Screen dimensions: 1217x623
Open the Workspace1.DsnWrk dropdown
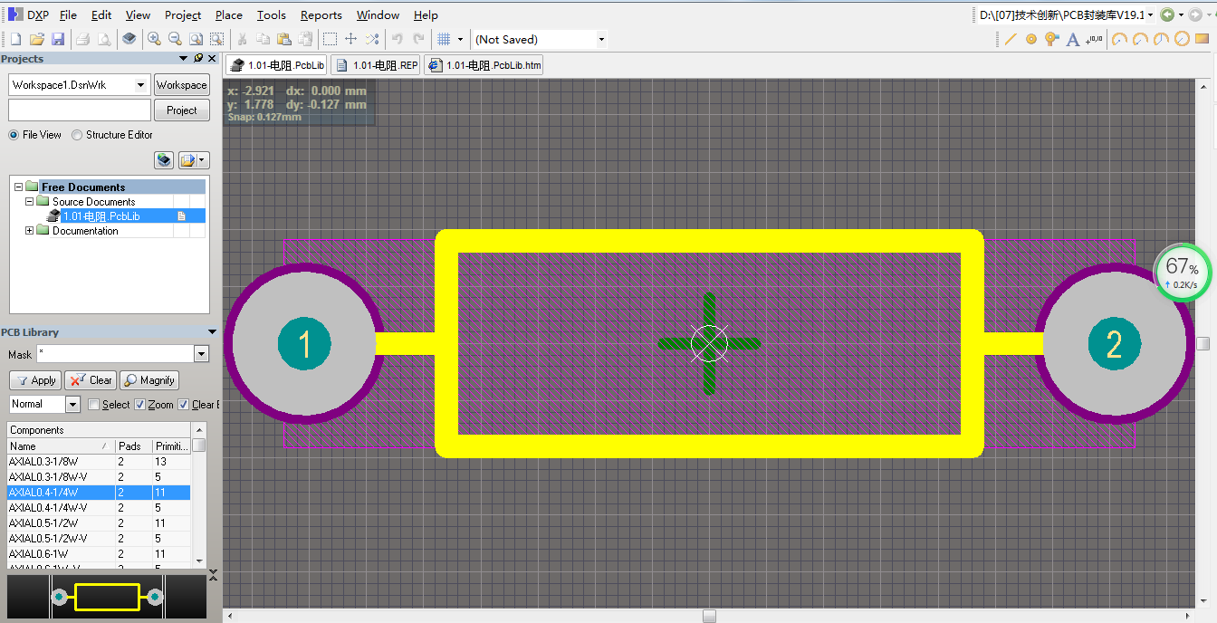pos(140,85)
